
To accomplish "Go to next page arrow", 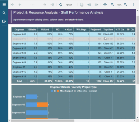I will [45, 5].
